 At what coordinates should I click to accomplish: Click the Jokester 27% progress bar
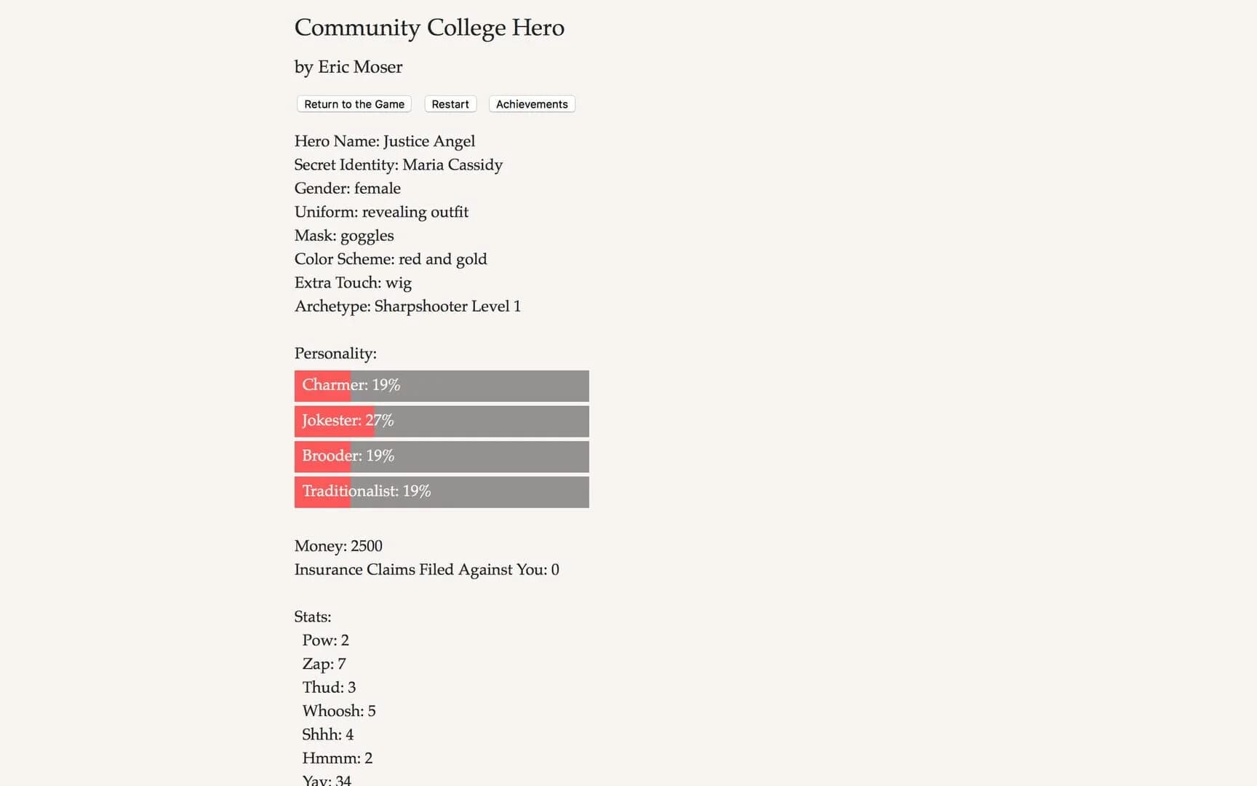coord(441,421)
